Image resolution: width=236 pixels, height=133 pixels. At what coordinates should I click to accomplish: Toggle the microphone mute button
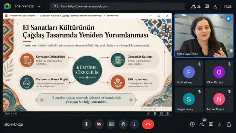(87, 124)
